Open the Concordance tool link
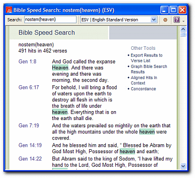Screen dimensions: 195x178 (x=143, y=89)
